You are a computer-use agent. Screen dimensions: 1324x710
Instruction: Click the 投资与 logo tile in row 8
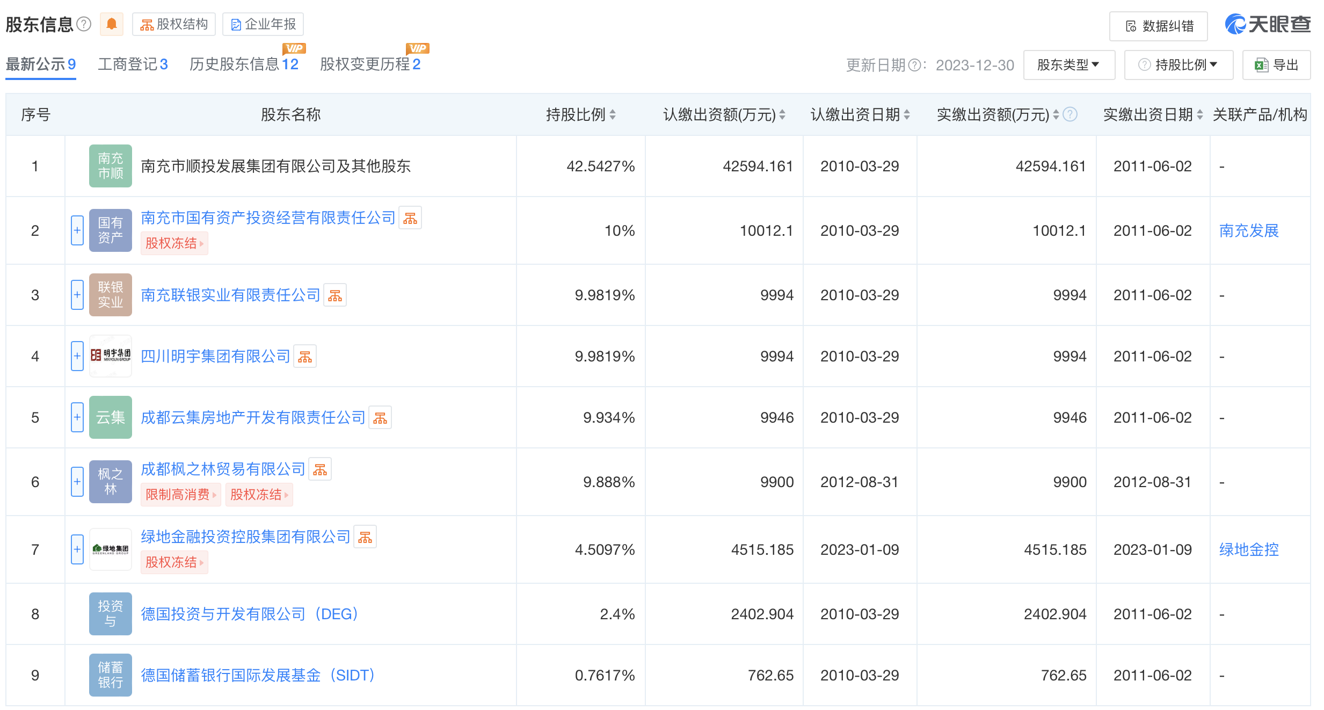(111, 614)
